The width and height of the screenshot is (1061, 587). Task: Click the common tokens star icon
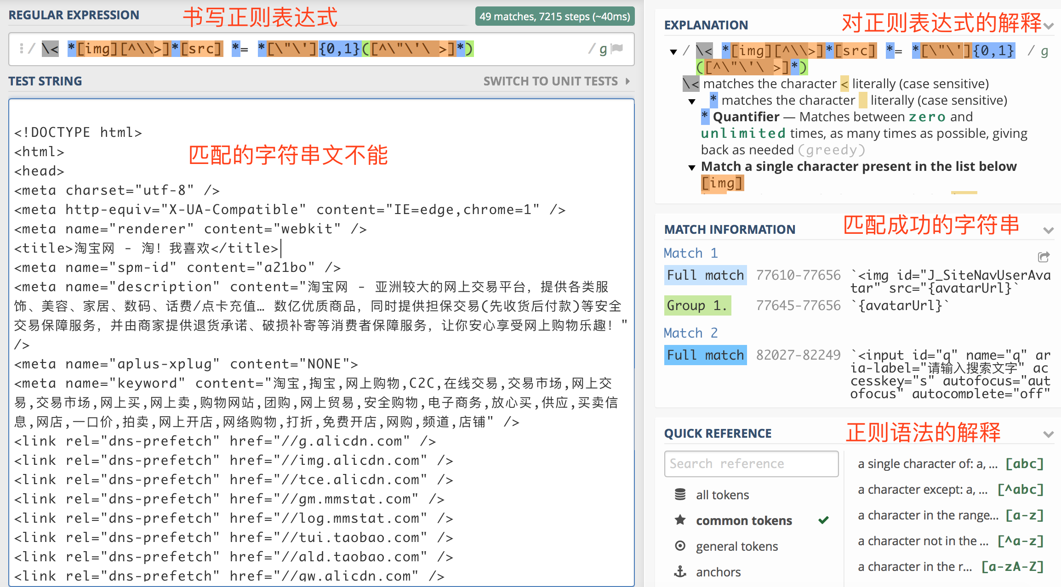680,520
